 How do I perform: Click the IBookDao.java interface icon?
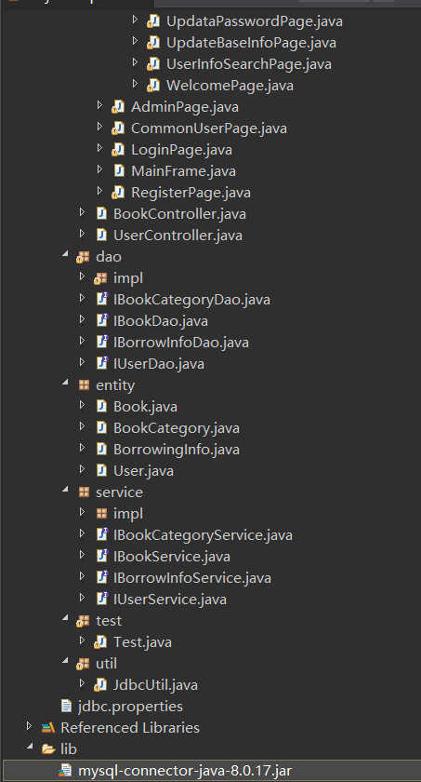click(101, 320)
